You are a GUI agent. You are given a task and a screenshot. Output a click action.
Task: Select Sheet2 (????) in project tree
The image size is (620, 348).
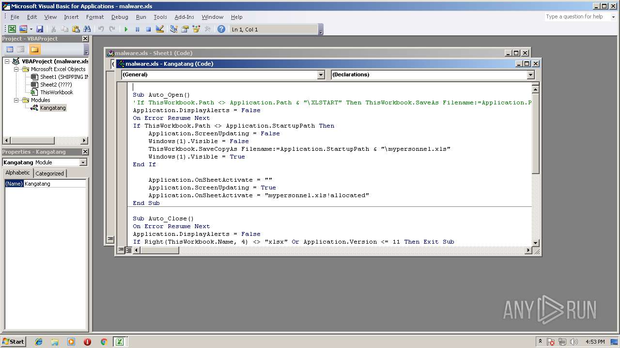pos(56,85)
